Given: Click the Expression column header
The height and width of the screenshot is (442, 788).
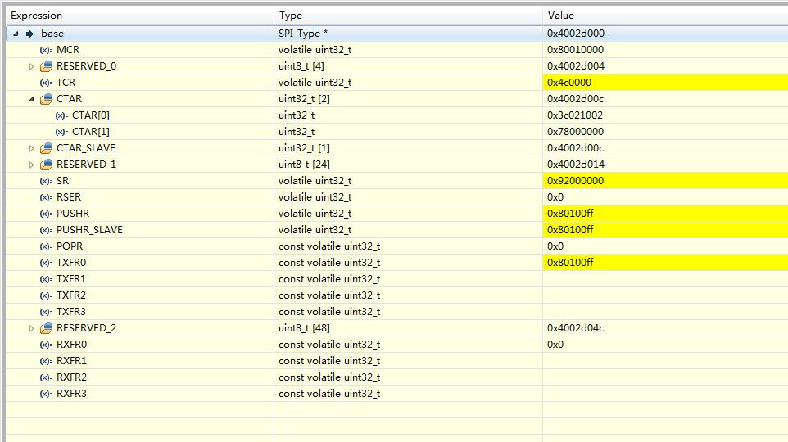Looking at the screenshot, I should [x=140, y=16].
